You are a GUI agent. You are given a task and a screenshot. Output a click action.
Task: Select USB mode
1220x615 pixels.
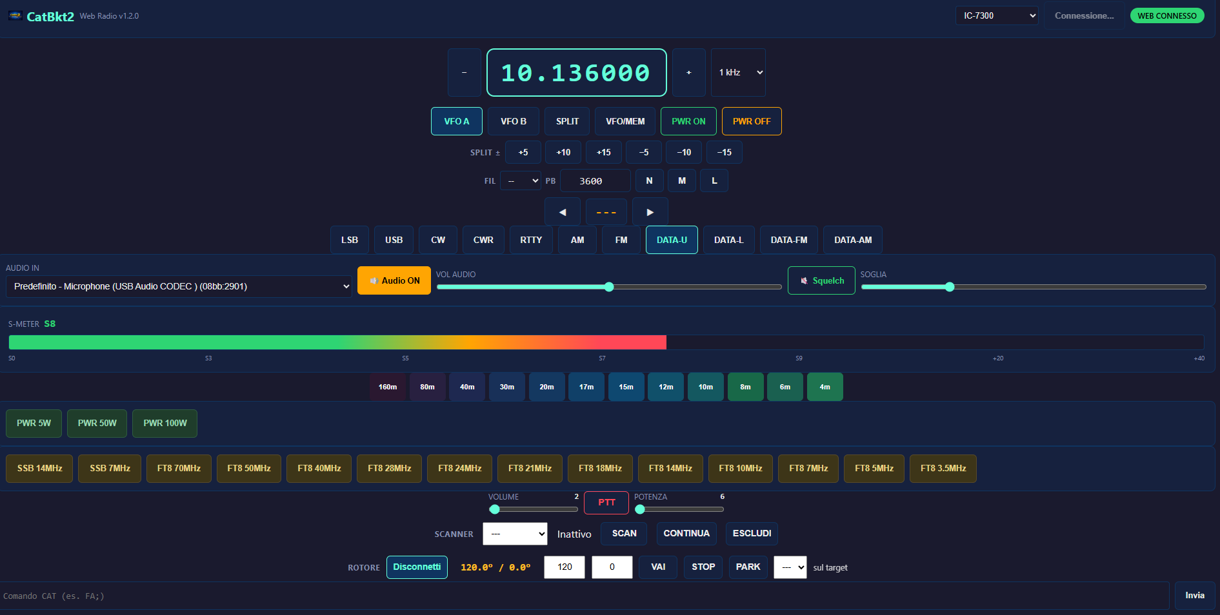pos(394,240)
